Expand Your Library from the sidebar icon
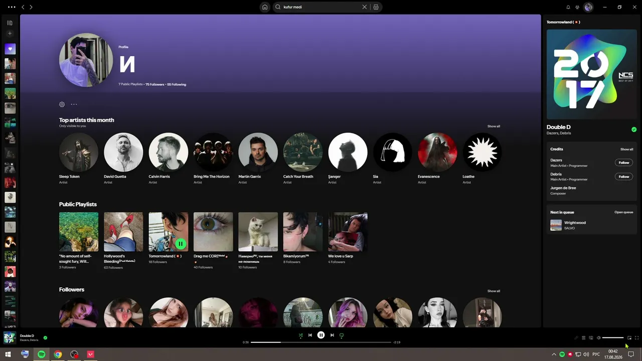Viewport: 642px width, 361px height. click(10, 23)
